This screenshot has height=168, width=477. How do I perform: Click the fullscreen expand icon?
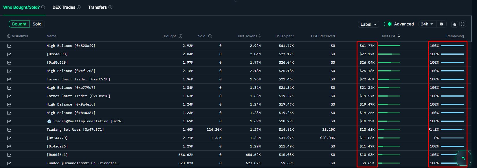pos(463,24)
